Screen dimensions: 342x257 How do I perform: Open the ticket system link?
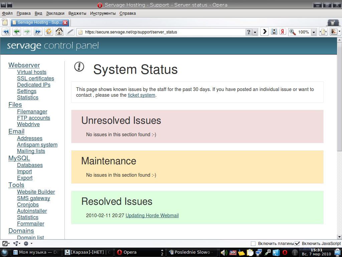pos(142,95)
